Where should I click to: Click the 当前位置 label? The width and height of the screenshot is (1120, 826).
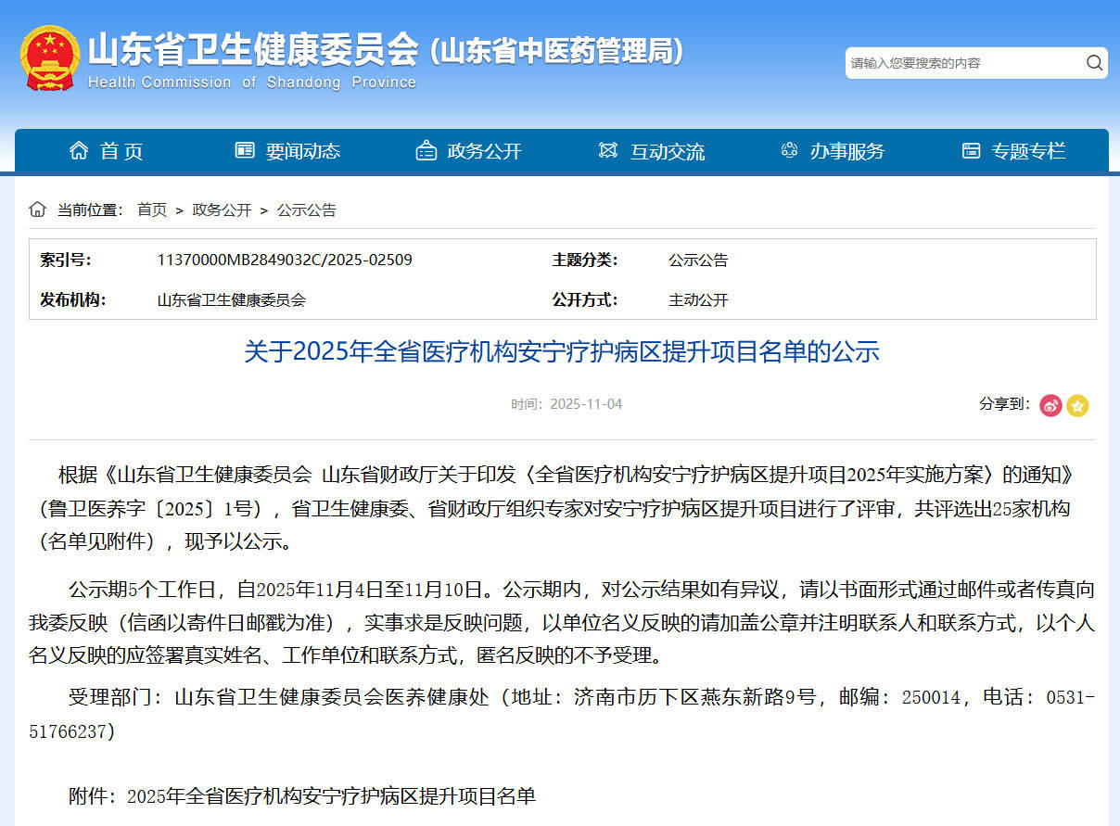(90, 210)
